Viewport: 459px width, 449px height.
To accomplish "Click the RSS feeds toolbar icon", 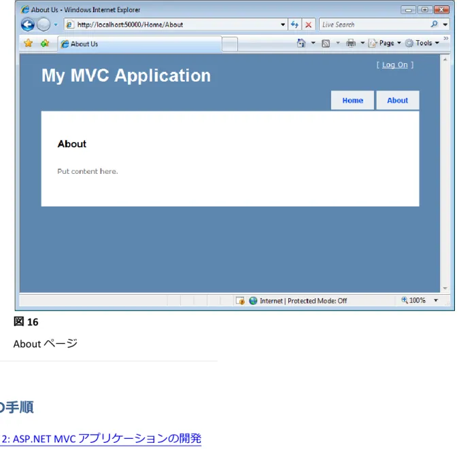I will 326,43.
